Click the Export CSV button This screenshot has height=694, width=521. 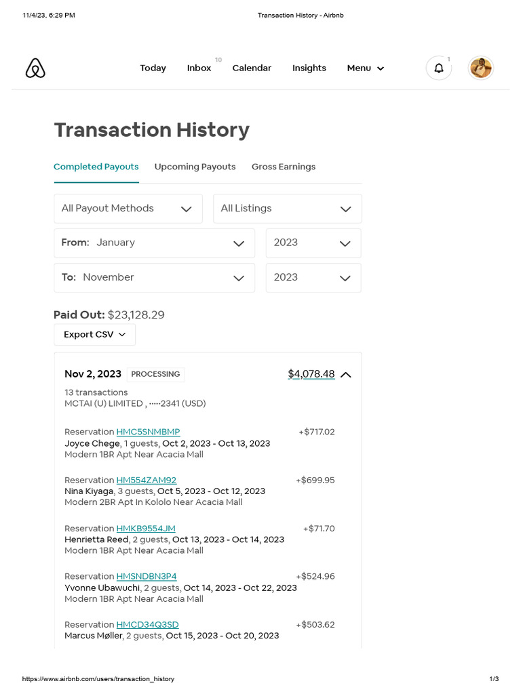pos(94,335)
